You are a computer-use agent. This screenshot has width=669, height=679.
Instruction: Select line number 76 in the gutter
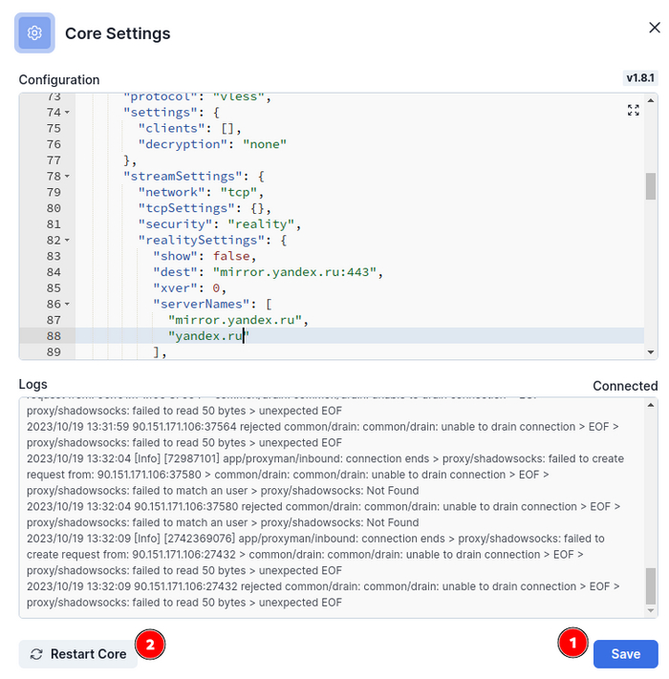coord(54,144)
